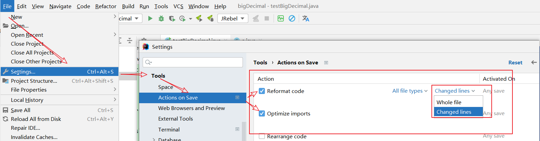
Task: Run with Coverage shield icon
Action: 172,18
